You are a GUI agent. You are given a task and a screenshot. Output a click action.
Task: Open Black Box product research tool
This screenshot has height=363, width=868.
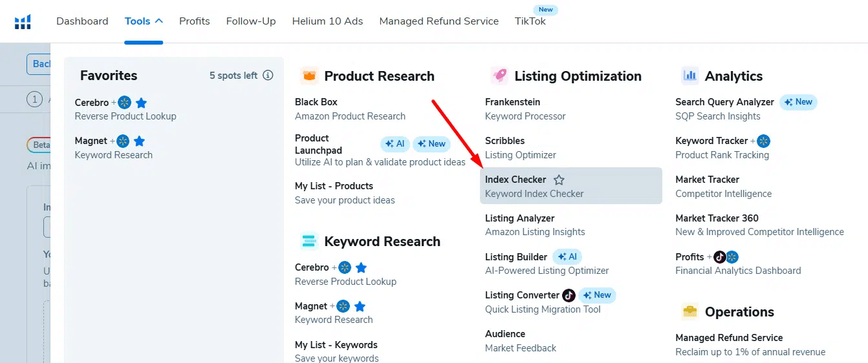tap(316, 102)
